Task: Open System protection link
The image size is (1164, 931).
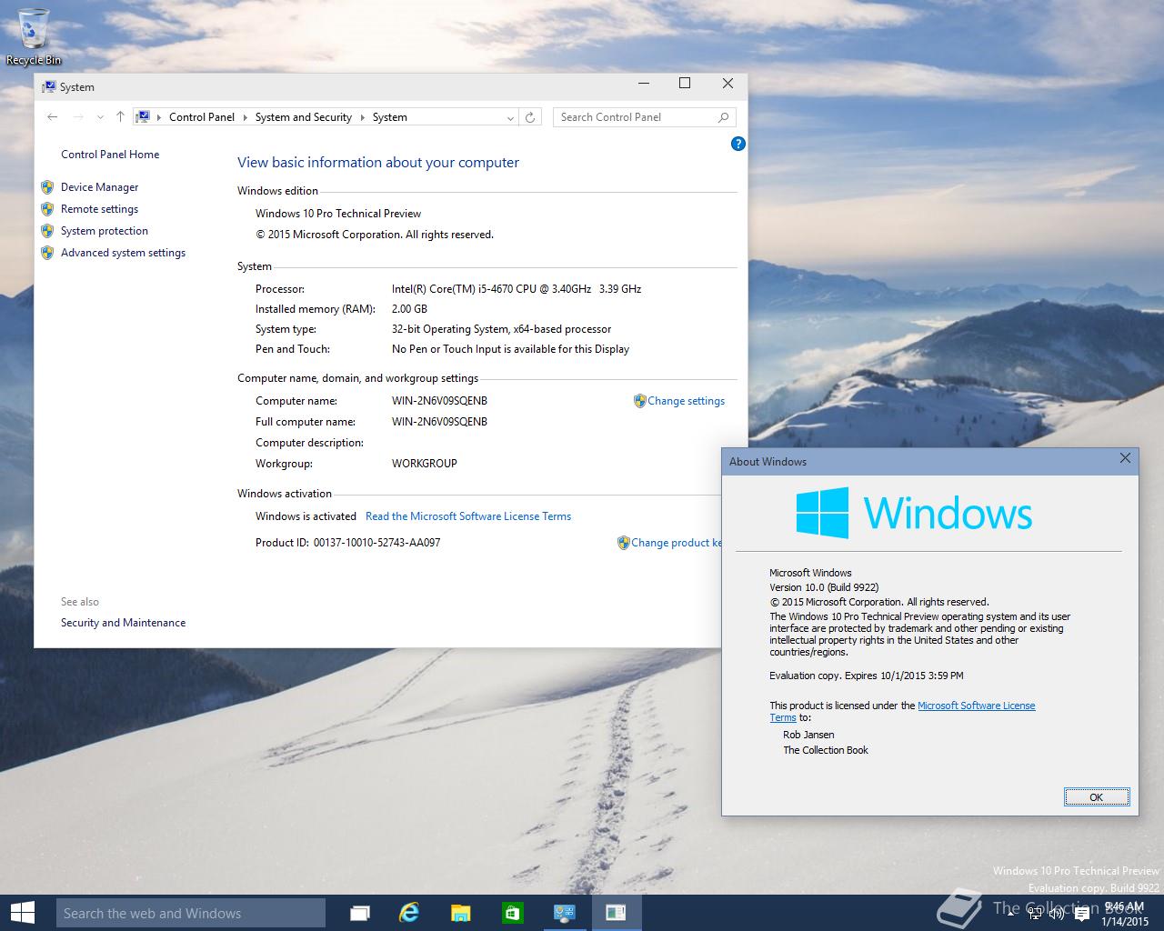Action: coord(105,231)
